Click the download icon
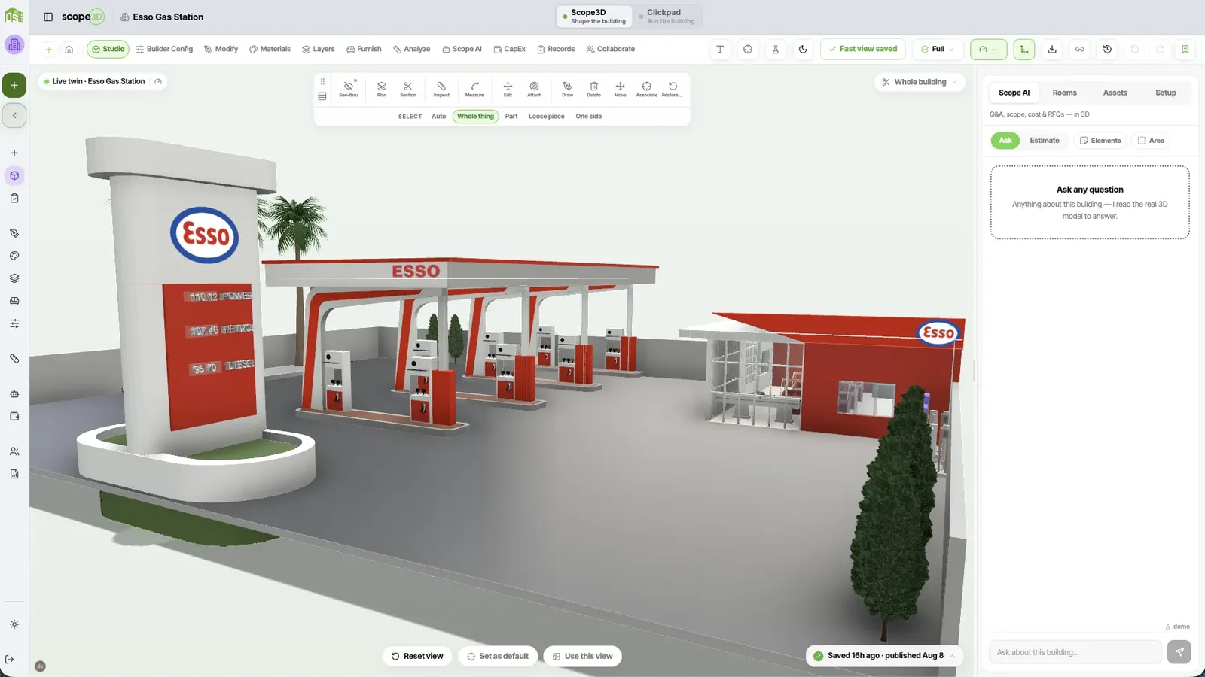1205x677 pixels. click(x=1052, y=49)
